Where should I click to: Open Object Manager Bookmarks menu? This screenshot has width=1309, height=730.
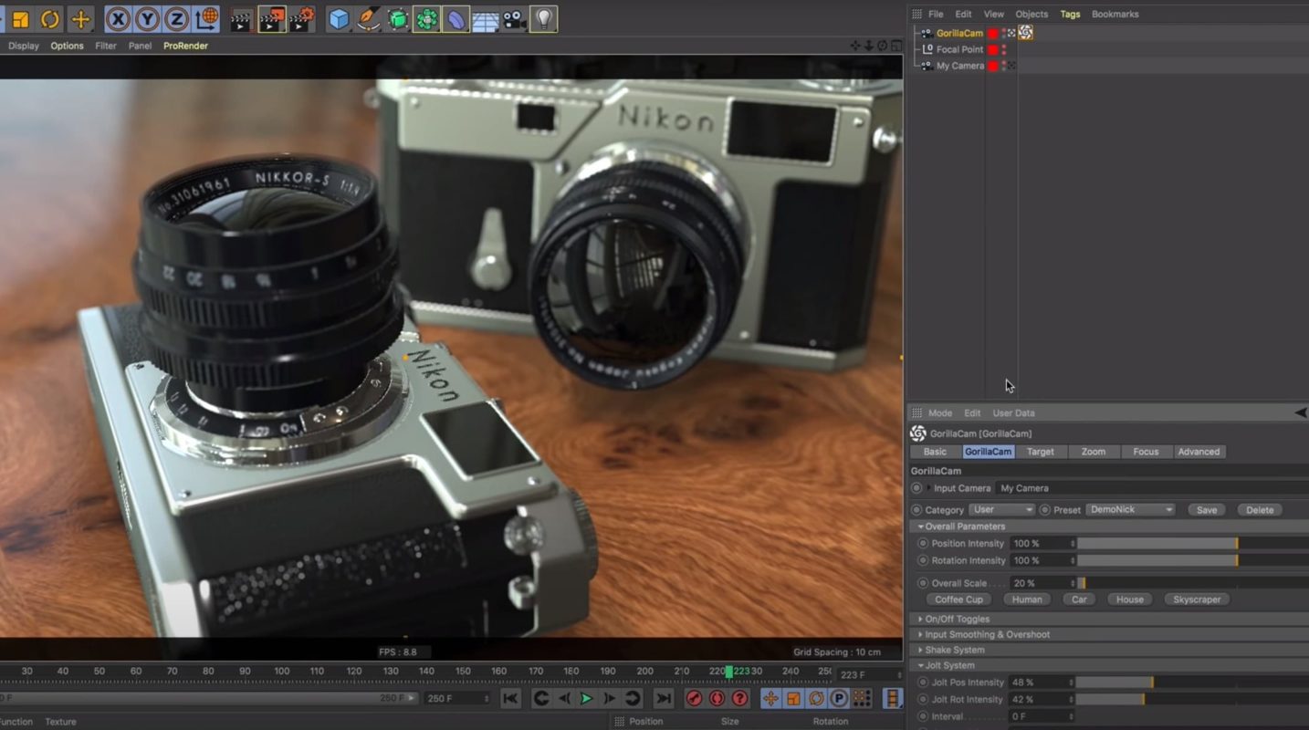1115,14
